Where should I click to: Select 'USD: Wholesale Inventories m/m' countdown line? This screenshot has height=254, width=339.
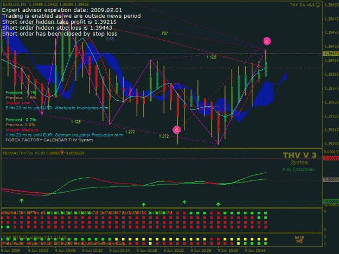pos(57,108)
